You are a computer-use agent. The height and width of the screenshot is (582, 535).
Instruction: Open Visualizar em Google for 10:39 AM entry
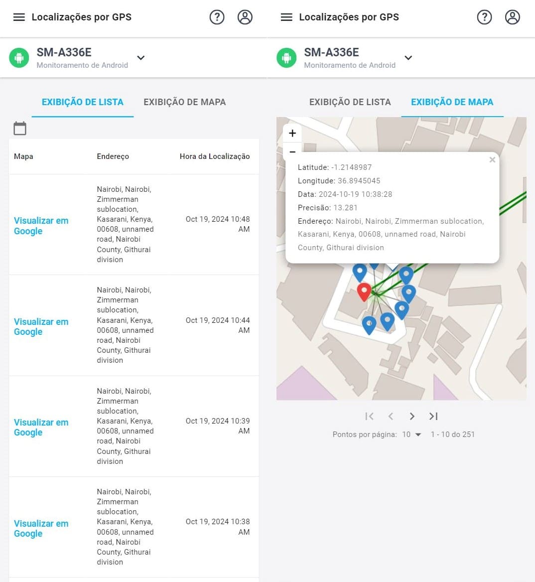(41, 427)
